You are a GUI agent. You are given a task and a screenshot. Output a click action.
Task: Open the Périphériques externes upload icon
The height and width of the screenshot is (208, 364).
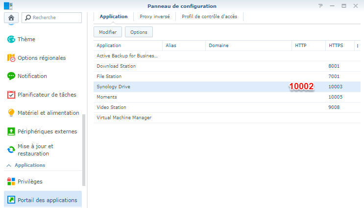[11, 131]
